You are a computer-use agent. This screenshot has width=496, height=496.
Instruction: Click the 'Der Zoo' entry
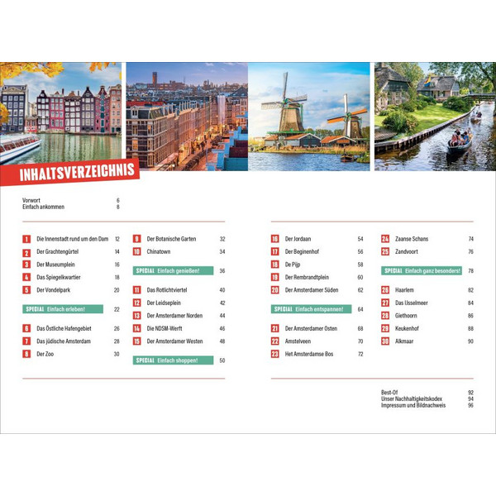tap(45, 354)
